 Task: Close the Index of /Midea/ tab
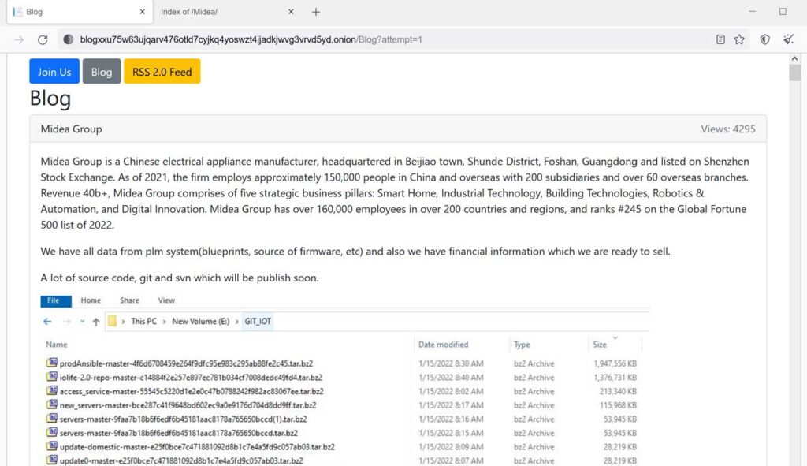click(x=291, y=11)
